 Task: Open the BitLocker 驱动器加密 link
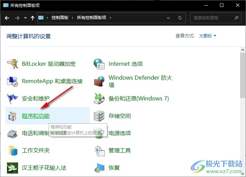click(x=49, y=64)
